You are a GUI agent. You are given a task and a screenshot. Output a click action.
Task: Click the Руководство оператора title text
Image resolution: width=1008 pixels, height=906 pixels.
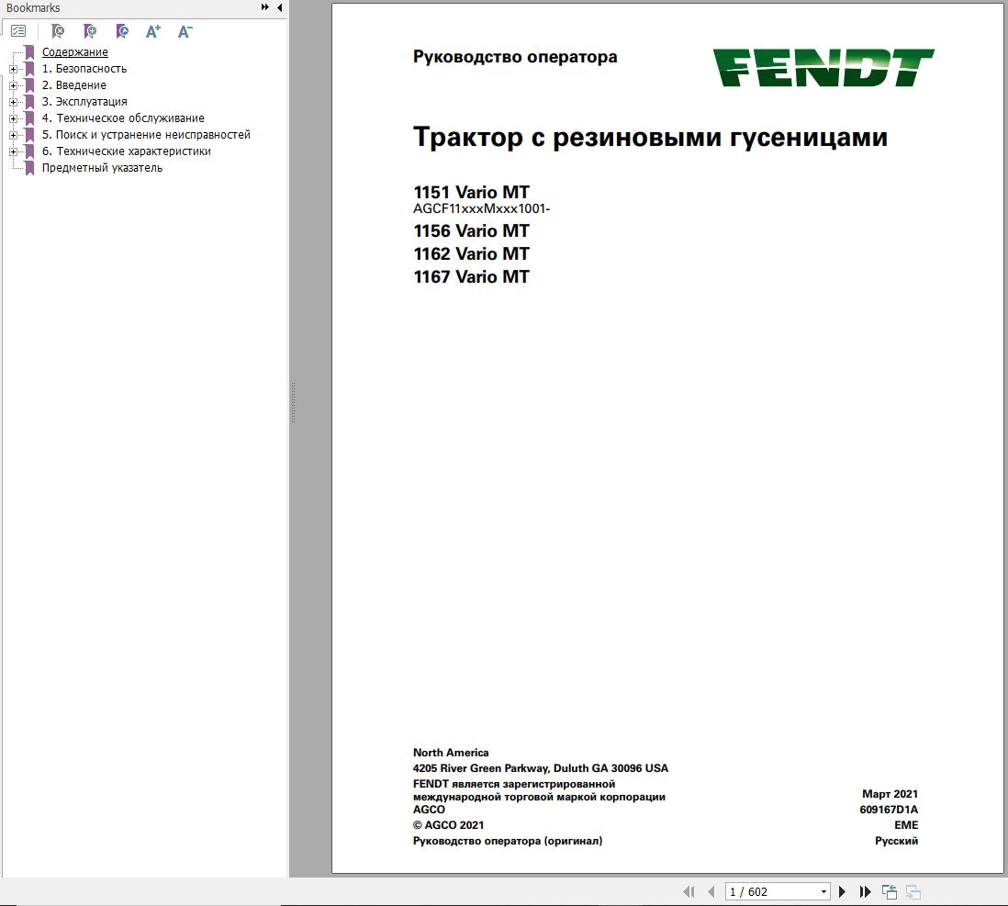pos(515,57)
